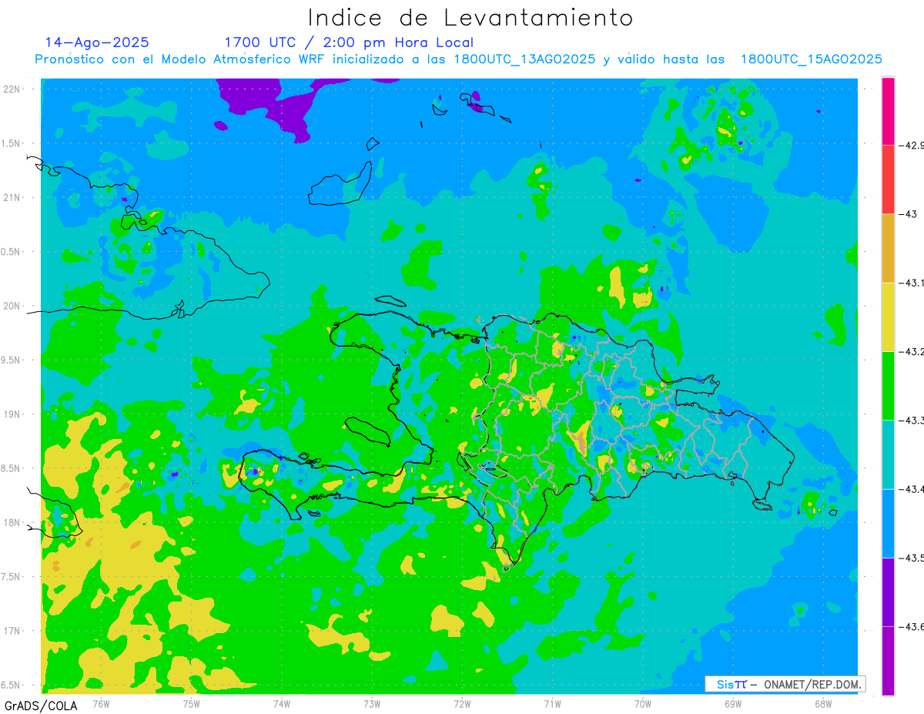Click the '-43.3' color bar value
Image resolution: width=924 pixels, height=714 pixels.
tap(912, 421)
